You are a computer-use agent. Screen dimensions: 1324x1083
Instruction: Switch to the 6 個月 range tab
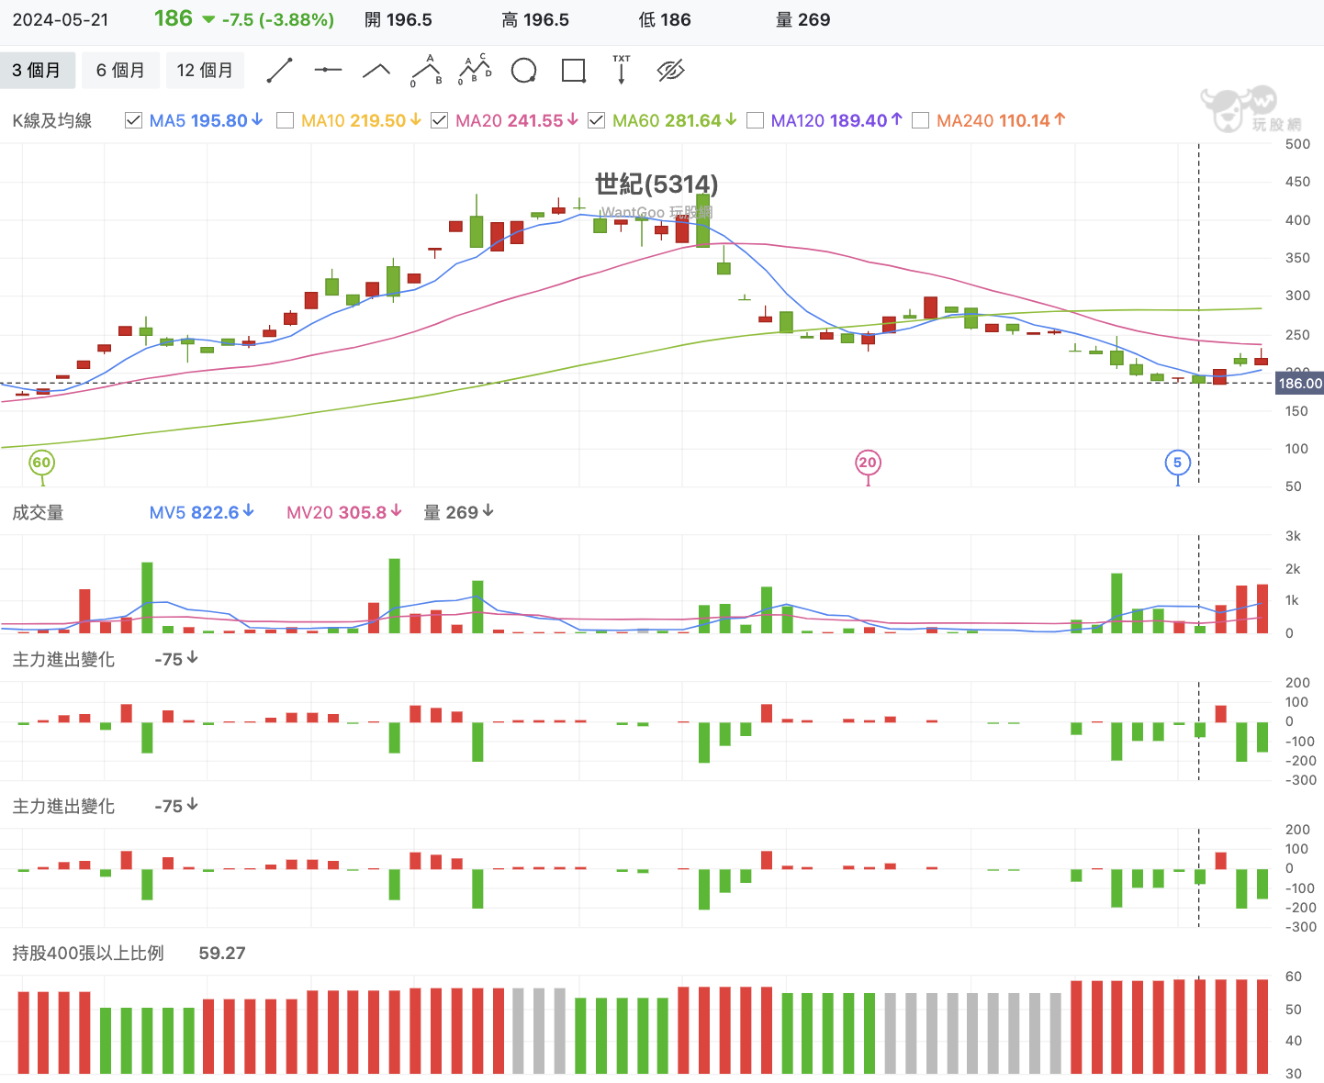tap(120, 71)
